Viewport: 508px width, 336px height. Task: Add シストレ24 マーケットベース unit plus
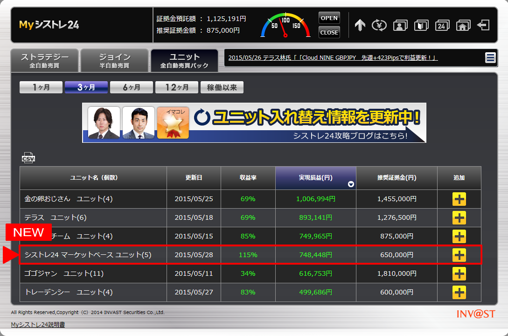tap(459, 255)
